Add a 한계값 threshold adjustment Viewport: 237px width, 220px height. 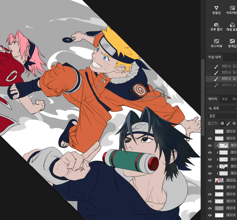(x=232, y=43)
